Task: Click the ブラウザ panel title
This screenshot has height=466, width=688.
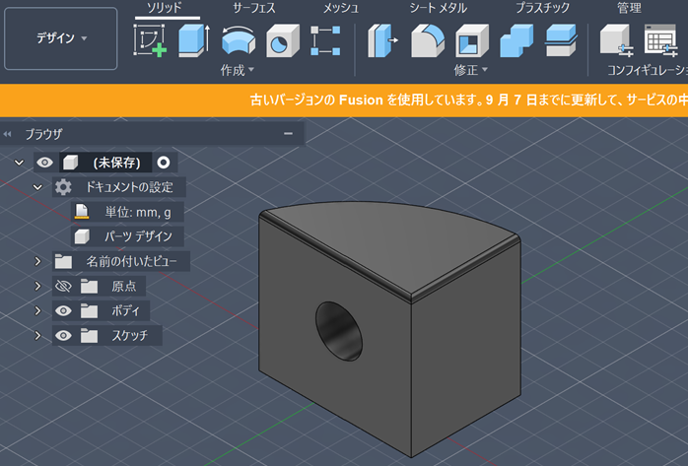Action: 43,134
